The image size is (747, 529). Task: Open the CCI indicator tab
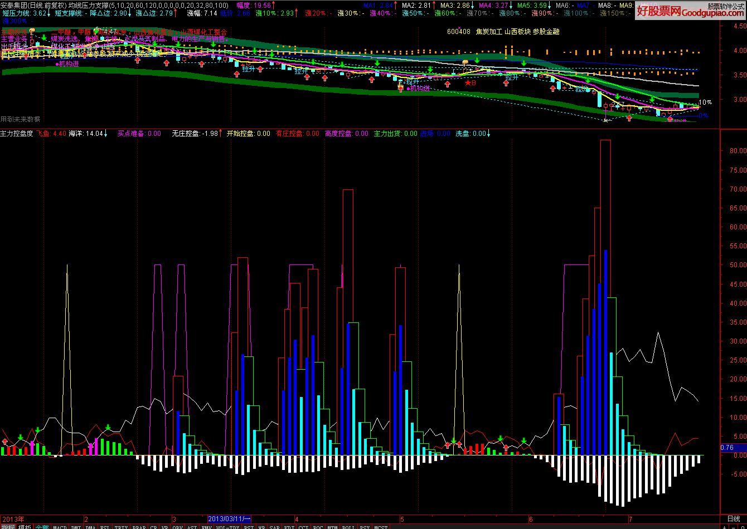click(304, 526)
